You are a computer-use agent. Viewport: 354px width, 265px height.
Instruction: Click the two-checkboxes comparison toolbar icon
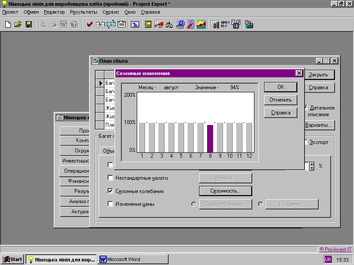(x=100, y=24)
